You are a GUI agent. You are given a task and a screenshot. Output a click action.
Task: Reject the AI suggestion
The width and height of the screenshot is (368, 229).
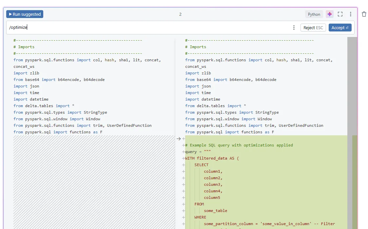pos(313,28)
